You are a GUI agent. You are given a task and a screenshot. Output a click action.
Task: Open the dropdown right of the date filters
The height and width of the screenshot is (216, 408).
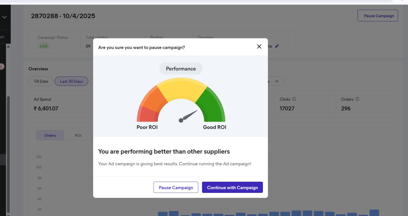pyautogui.click(x=277, y=81)
